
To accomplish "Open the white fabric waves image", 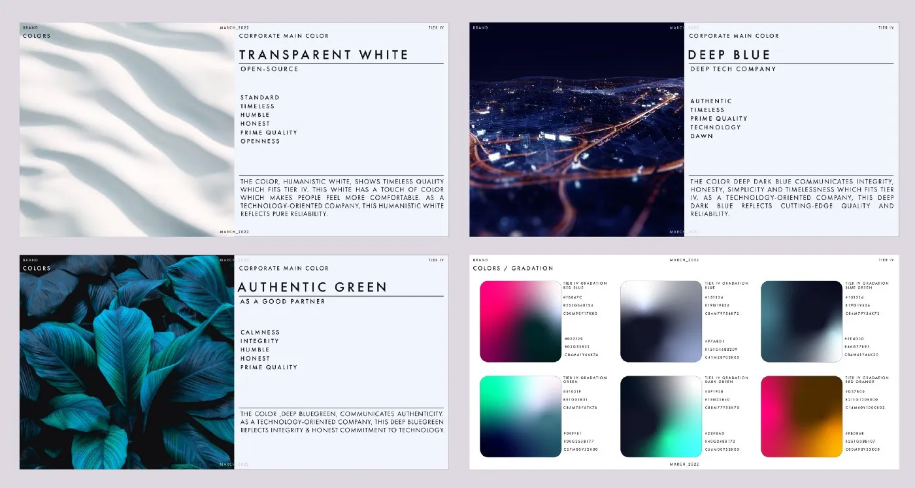I will (127, 130).
